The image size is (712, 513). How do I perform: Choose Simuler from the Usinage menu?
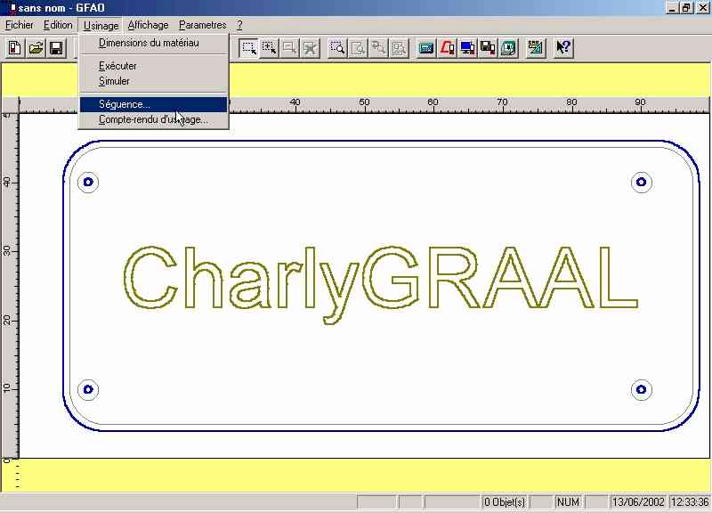(x=153, y=81)
